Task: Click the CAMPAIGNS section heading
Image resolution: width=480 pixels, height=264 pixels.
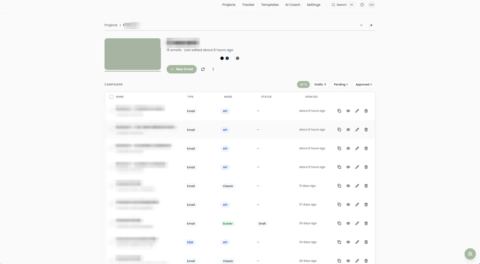Action: (x=113, y=84)
